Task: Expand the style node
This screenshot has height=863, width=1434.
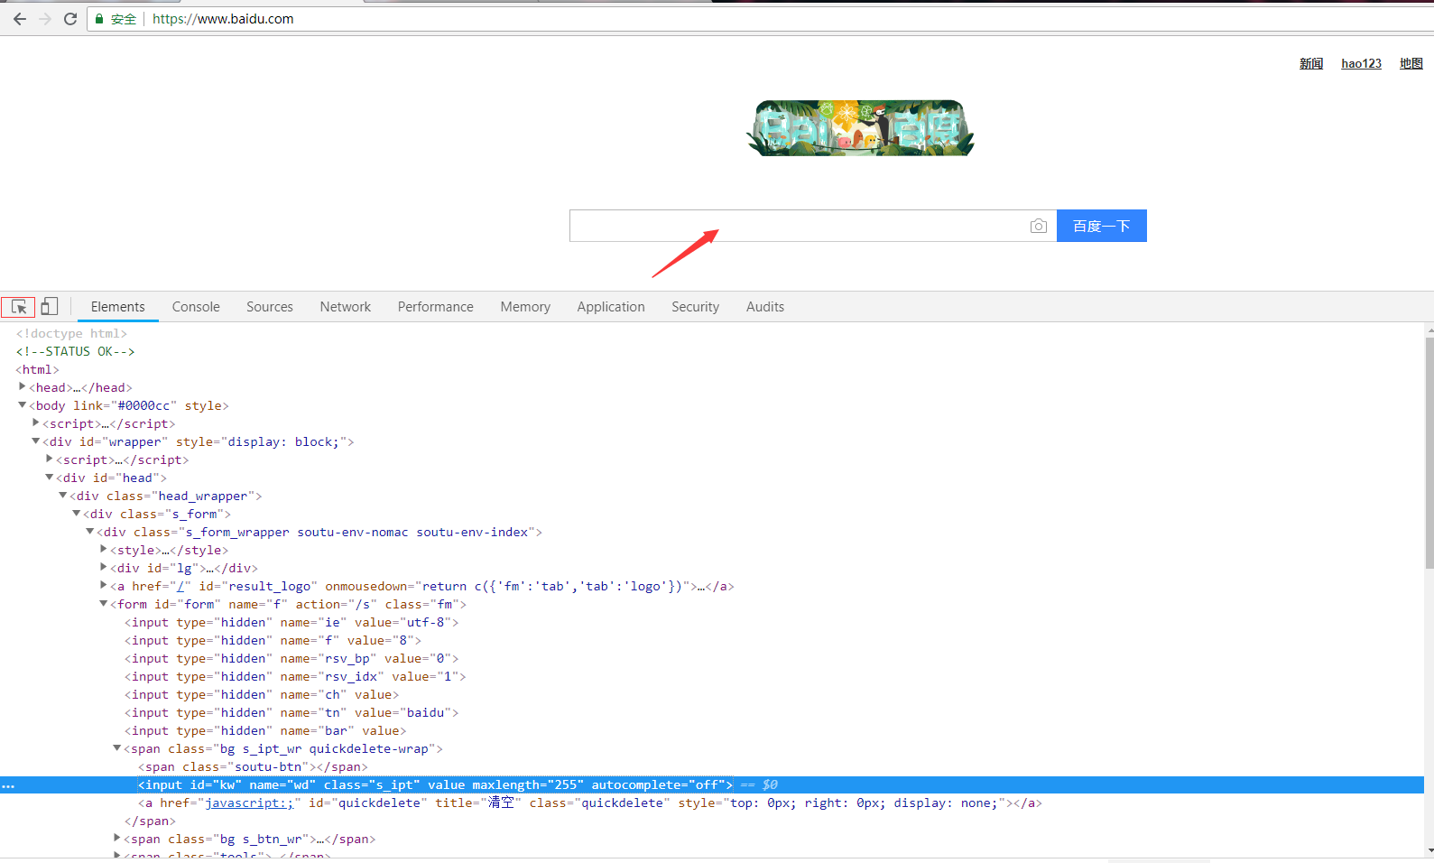Action: pyautogui.click(x=104, y=549)
